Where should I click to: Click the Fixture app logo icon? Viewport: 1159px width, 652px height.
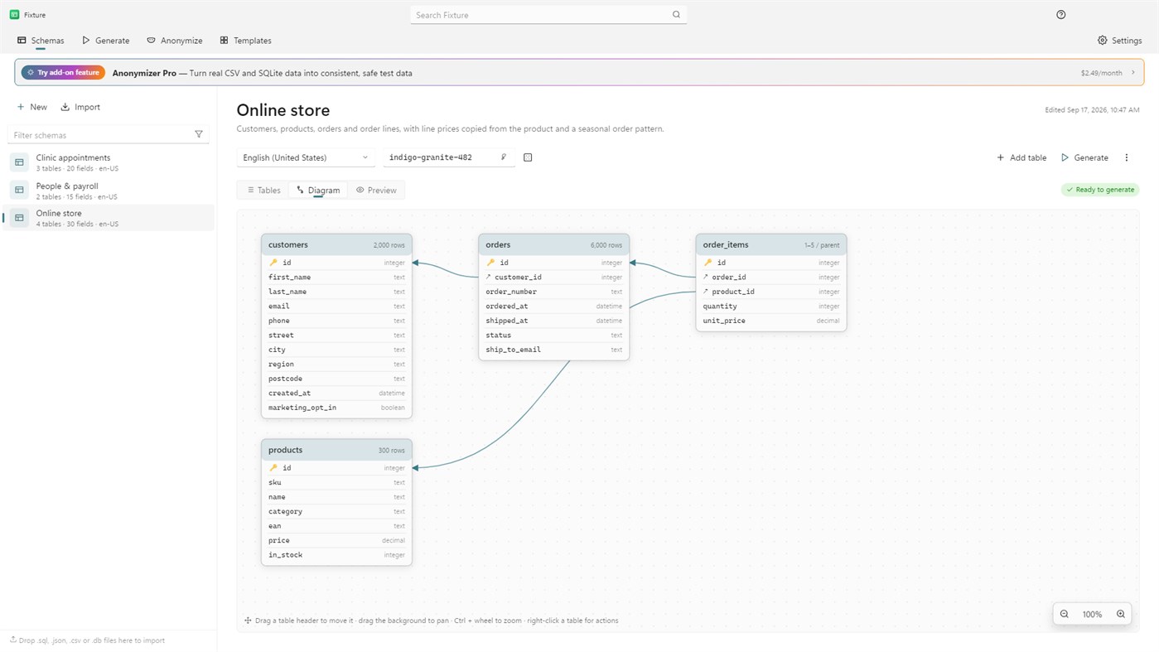pyautogui.click(x=14, y=15)
